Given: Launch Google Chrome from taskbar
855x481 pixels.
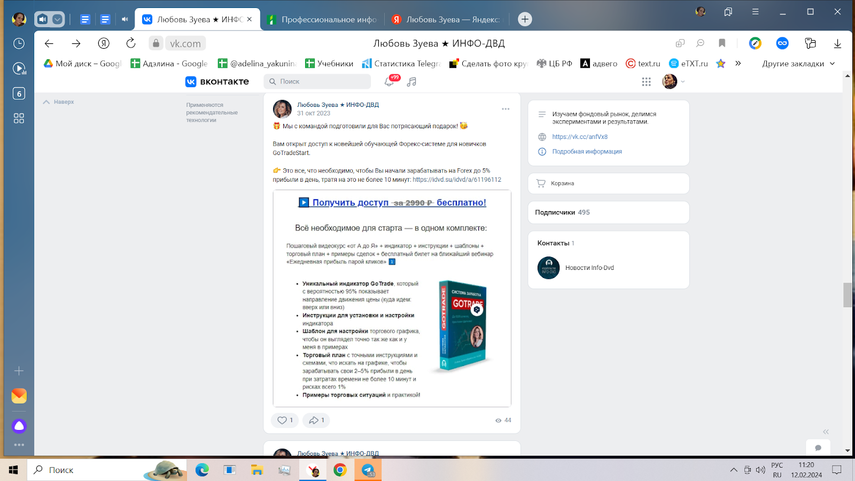Looking at the screenshot, I should click(340, 470).
